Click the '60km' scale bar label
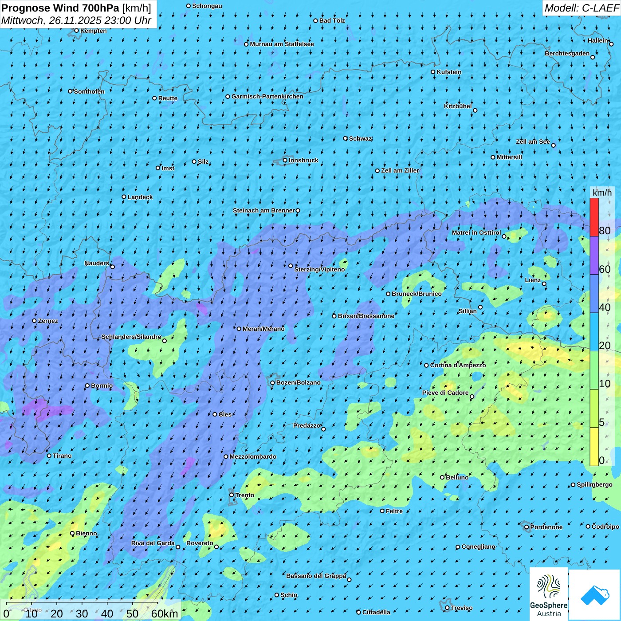 click(x=165, y=613)
